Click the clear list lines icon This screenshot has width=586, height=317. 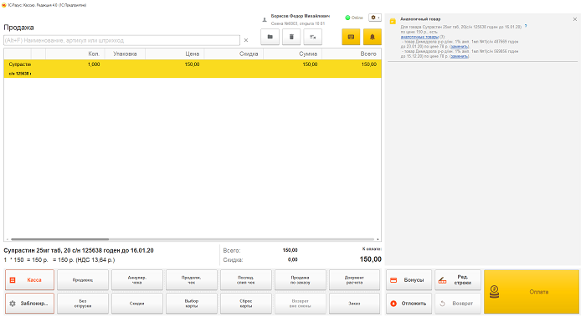[x=313, y=37]
